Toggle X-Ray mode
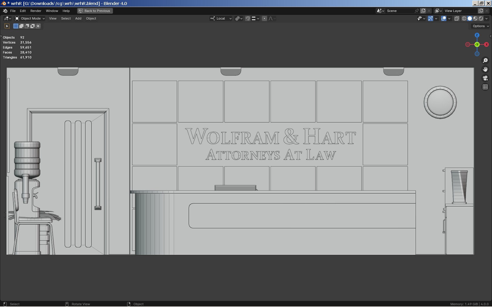492x307 pixels. pyautogui.click(x=457, y=18)
